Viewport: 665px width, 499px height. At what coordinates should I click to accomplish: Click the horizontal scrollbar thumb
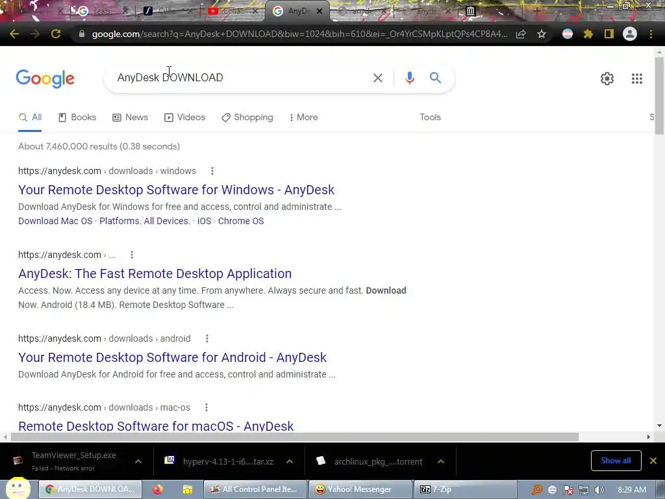[295, 437]
